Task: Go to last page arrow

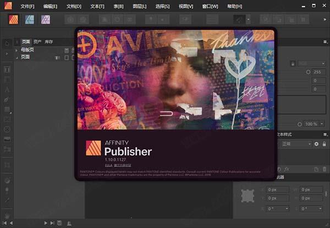Action: [x=52, y=223]
